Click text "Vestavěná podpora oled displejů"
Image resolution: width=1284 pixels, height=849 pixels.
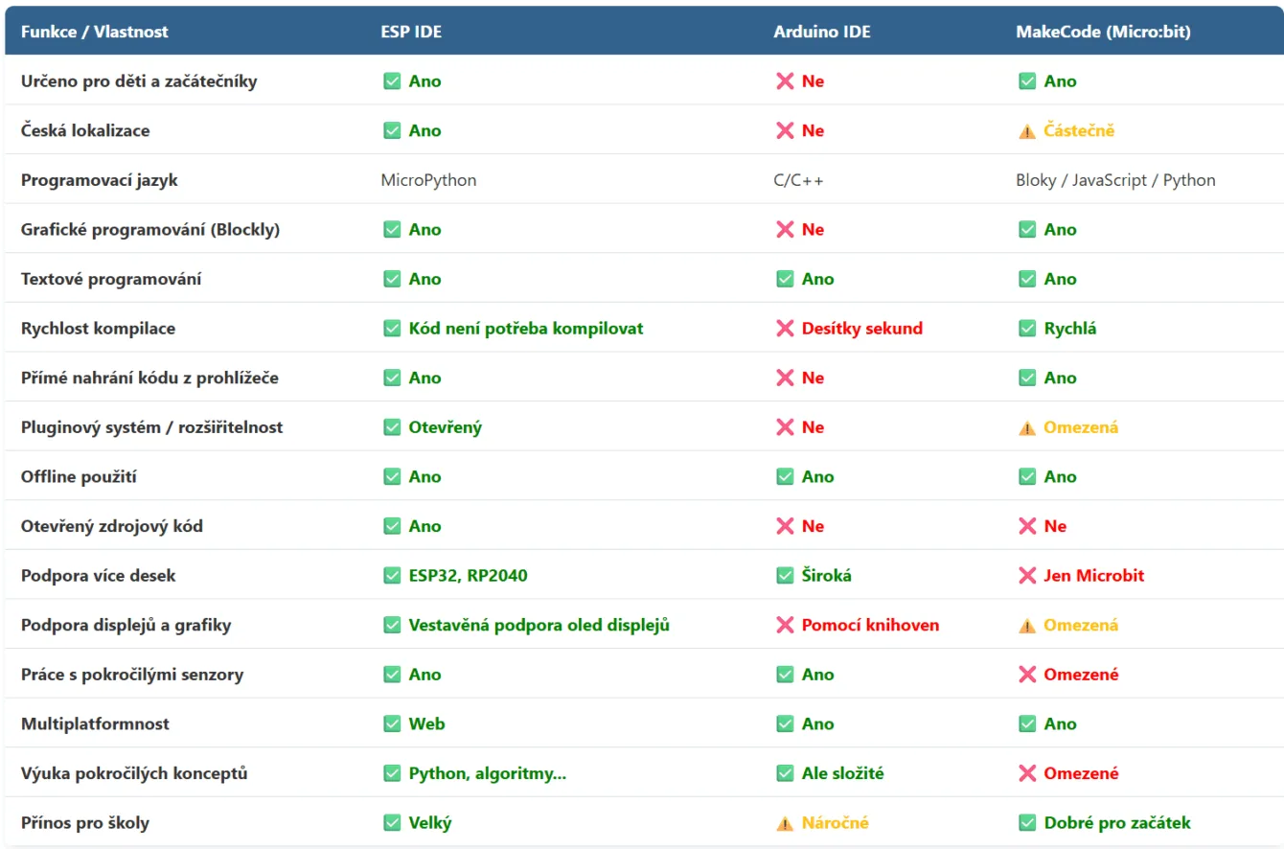pyautogui.click(x=539, y=625)
